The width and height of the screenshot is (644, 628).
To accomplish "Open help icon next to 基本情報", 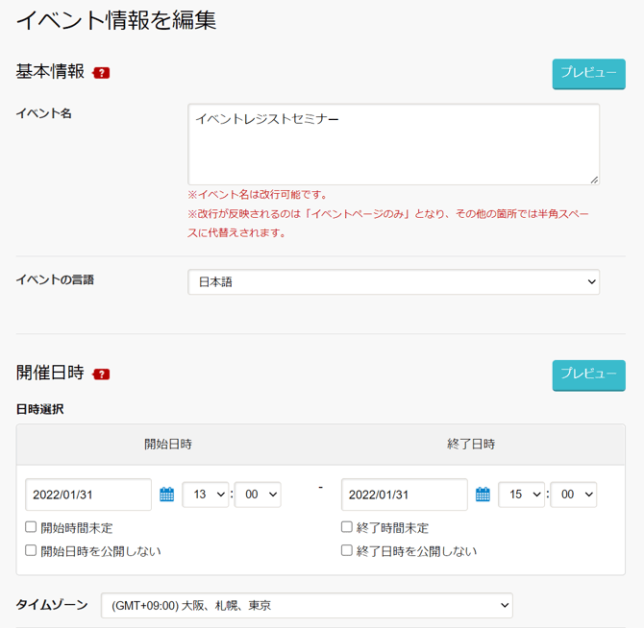I will click(x=101, y=73).
